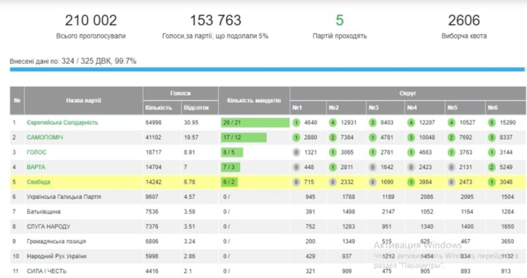The height and width of the screenshot is (278, 527).
Task: Click the №4 district column header
Action: [x=413, y=108]
